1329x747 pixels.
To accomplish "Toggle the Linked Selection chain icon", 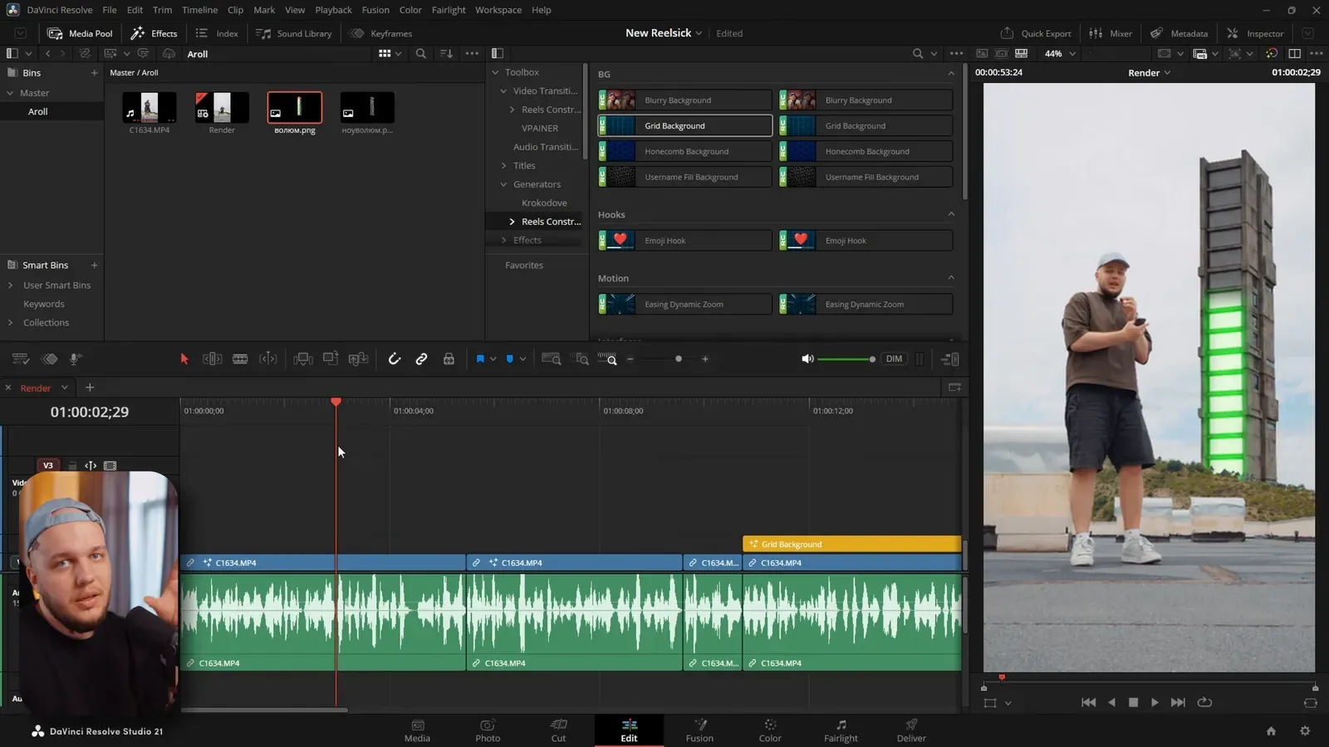I will click(x=422, y=359).
